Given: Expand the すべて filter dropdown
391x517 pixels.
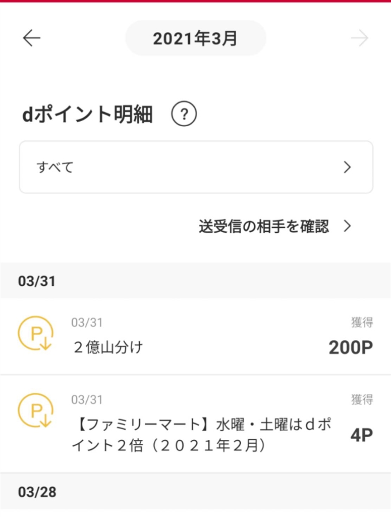Looking at the screenshot, I should coord(196,167).
